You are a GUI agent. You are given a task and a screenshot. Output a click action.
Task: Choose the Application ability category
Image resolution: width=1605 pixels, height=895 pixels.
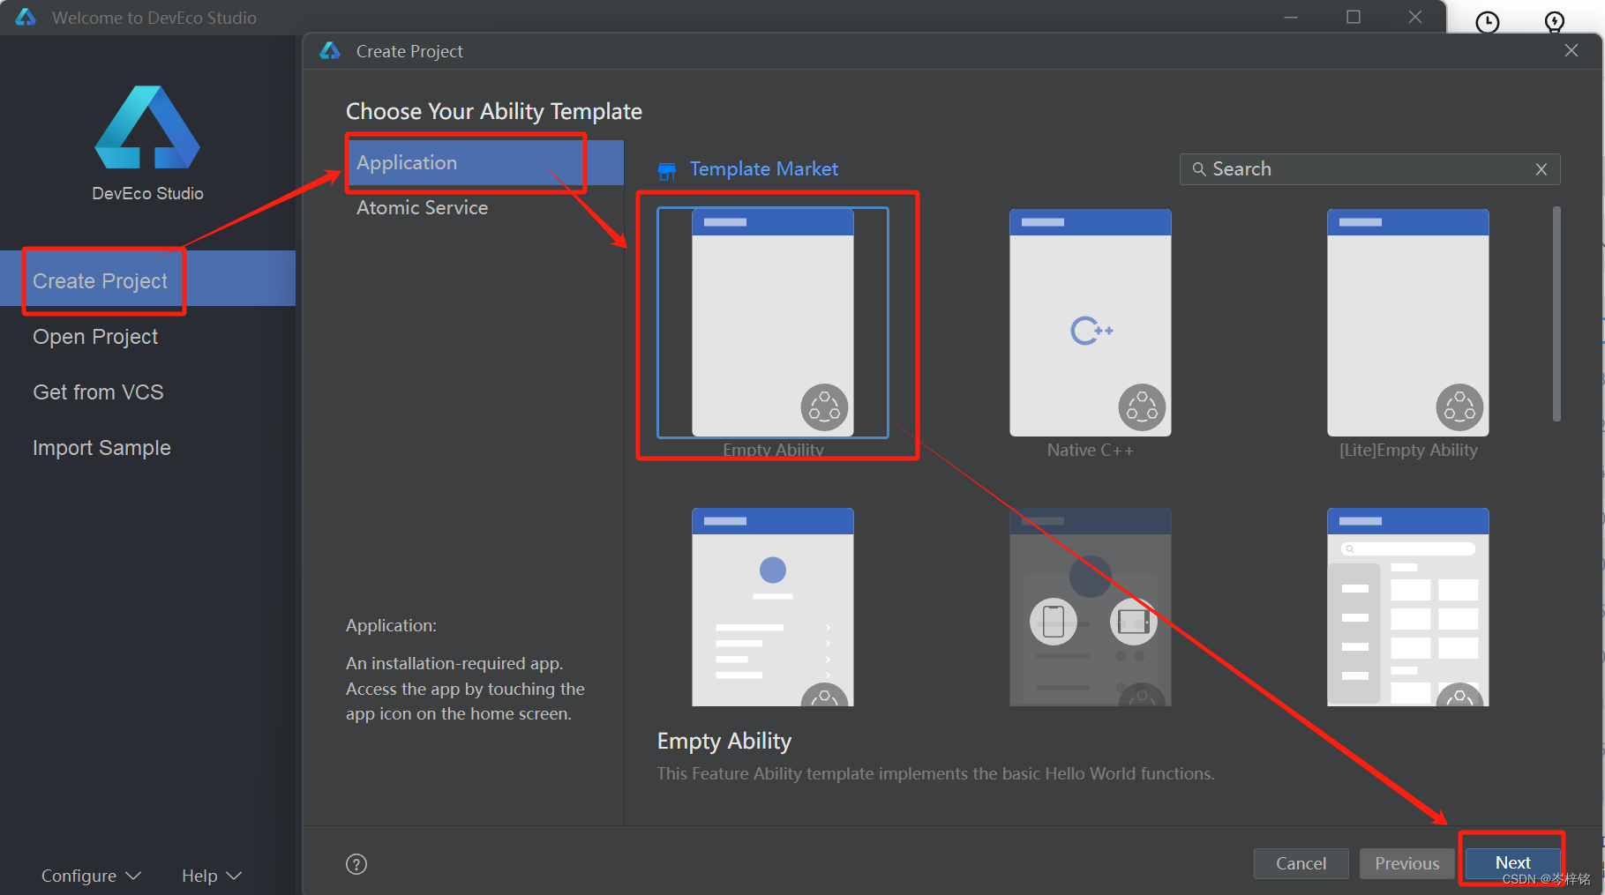point(484,162)
